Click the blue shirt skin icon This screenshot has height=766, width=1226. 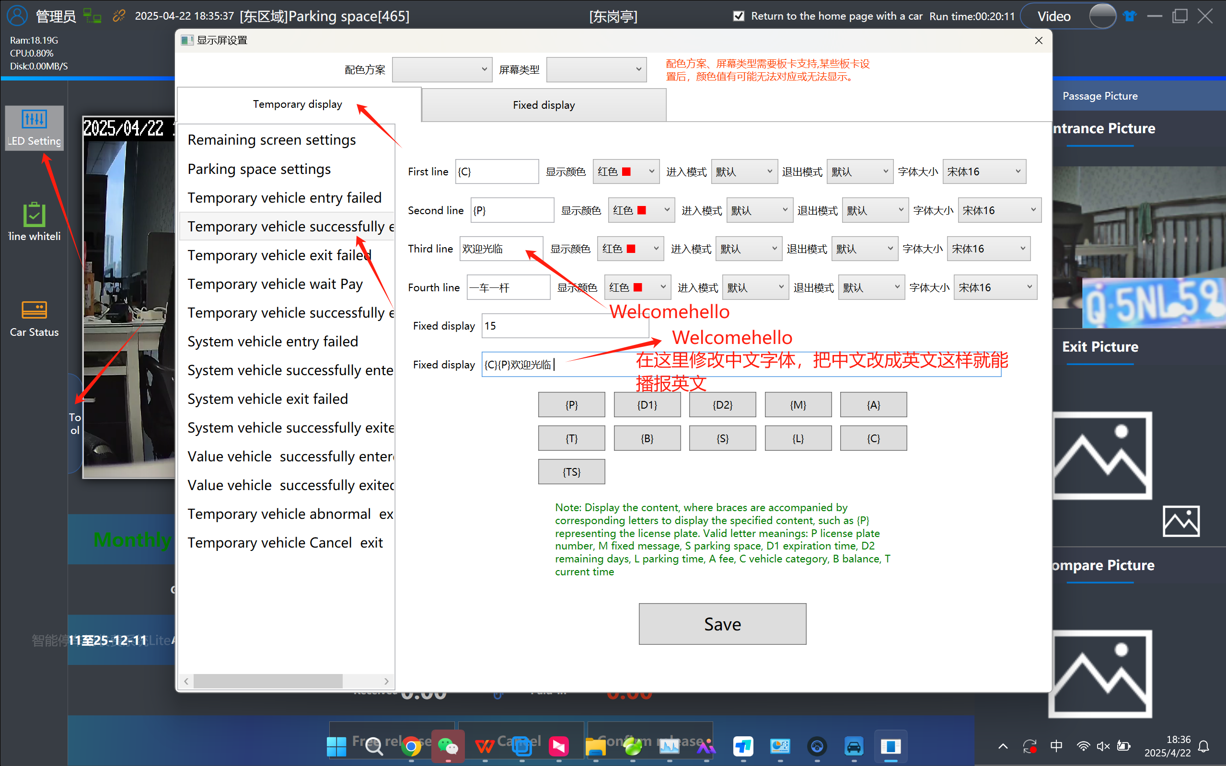[1130, 16]
